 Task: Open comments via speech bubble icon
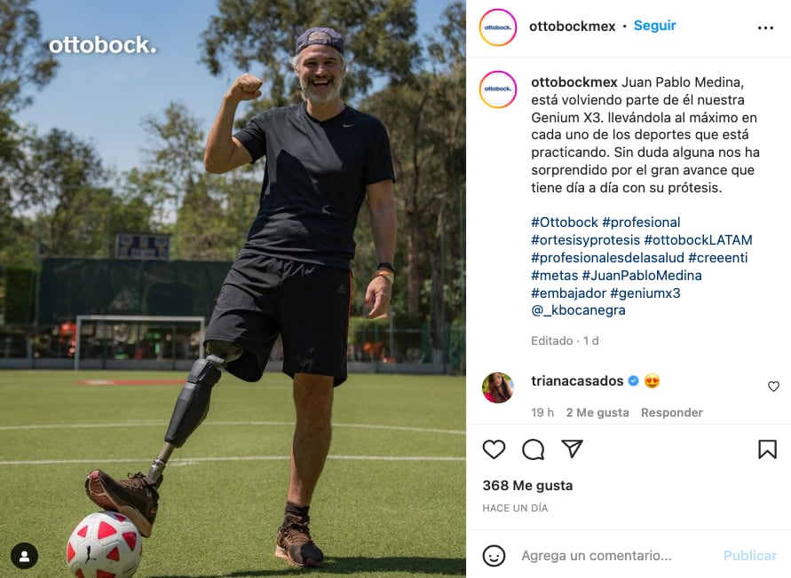pos(534,449)
